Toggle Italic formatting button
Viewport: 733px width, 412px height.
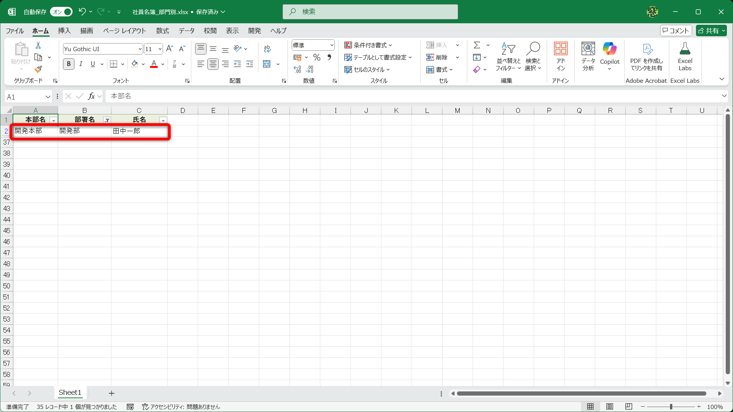[81, 64]
